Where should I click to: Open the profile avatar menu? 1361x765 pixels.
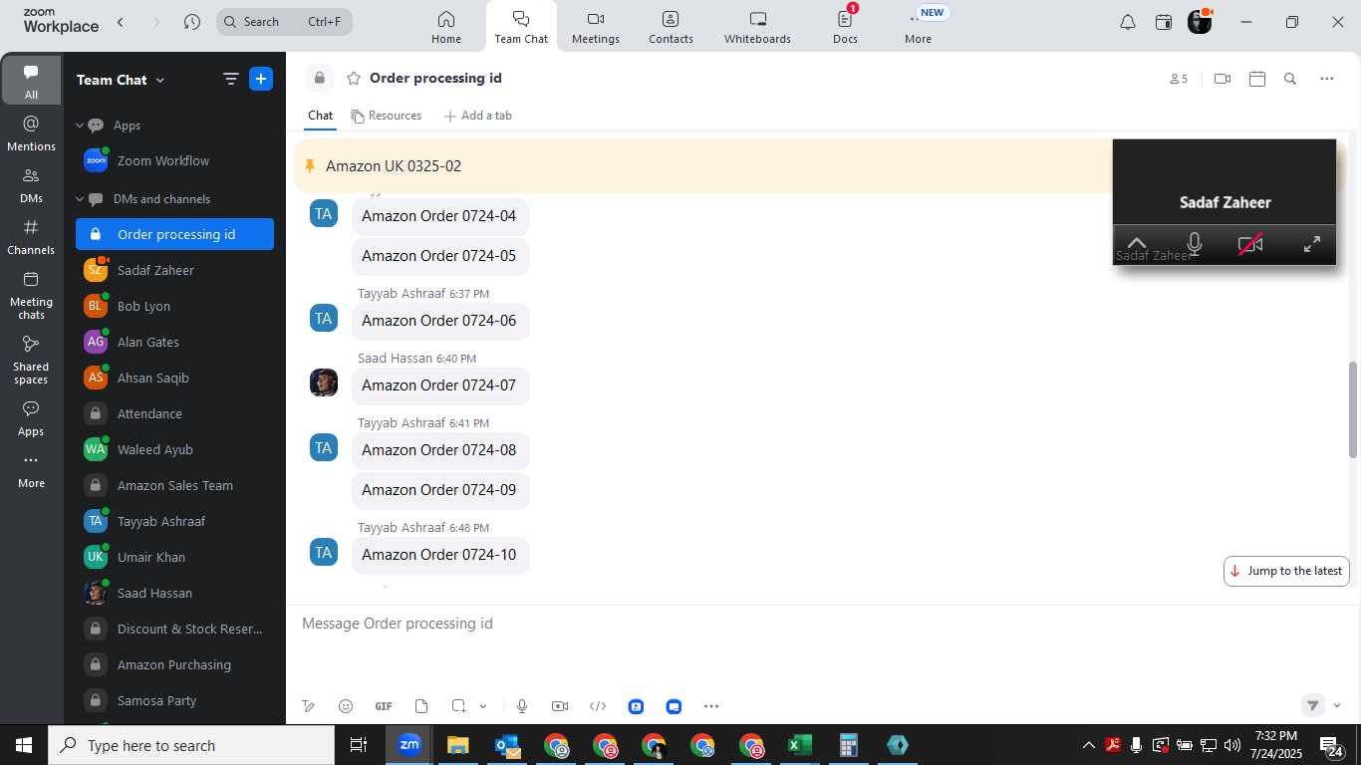pos(1200,22)
